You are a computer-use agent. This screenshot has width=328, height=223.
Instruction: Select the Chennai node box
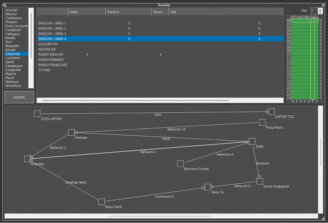point(71,132)
